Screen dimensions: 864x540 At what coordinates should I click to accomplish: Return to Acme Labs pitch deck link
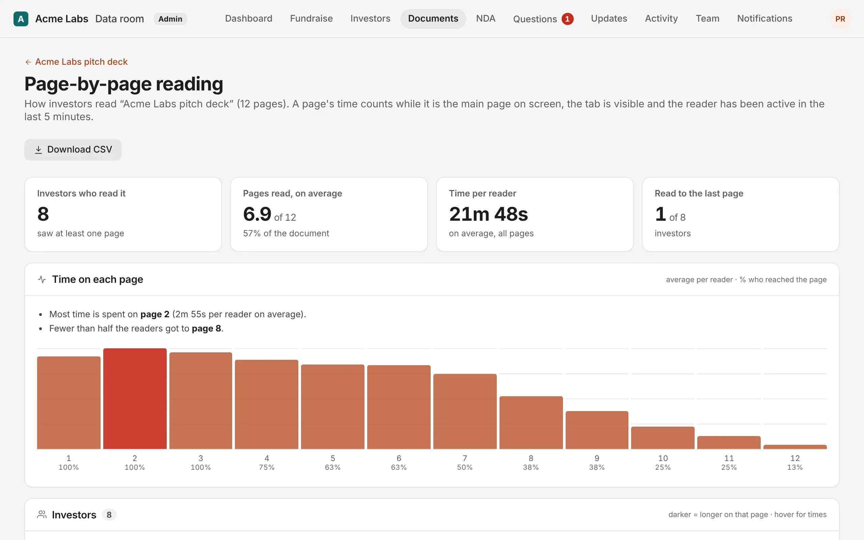point(76,62)
